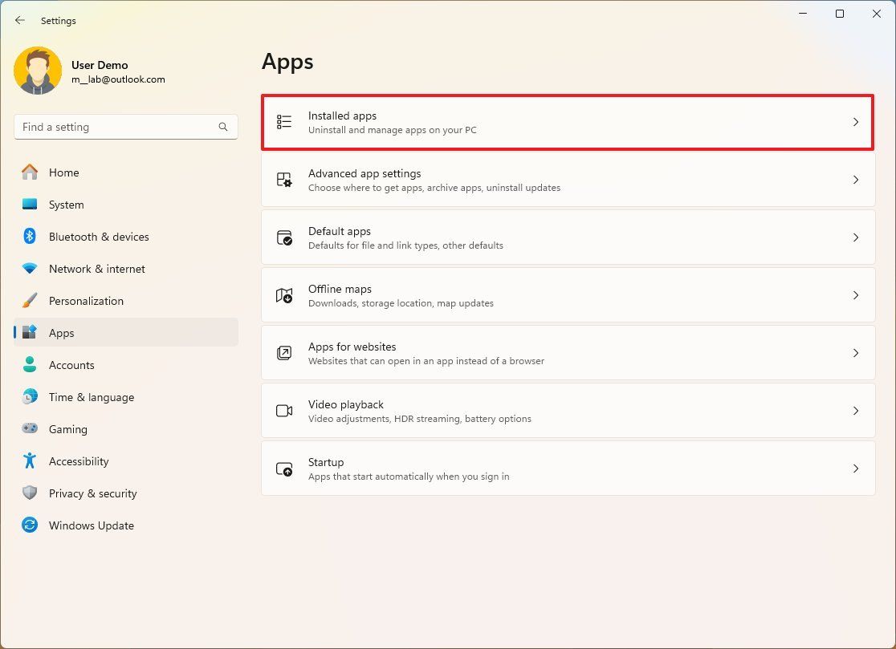Screen dimensions: 896x649
Task: Click the Personalization paintbrush icon
Action: (x=29, y=301)
